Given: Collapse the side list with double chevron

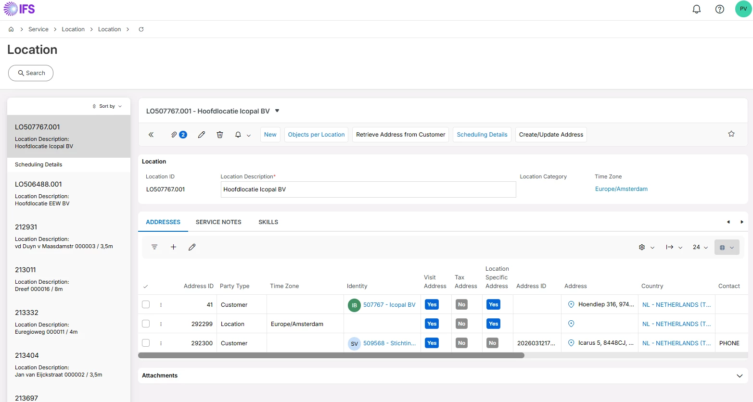Looking at the screenshot, I should pos(151,135).
